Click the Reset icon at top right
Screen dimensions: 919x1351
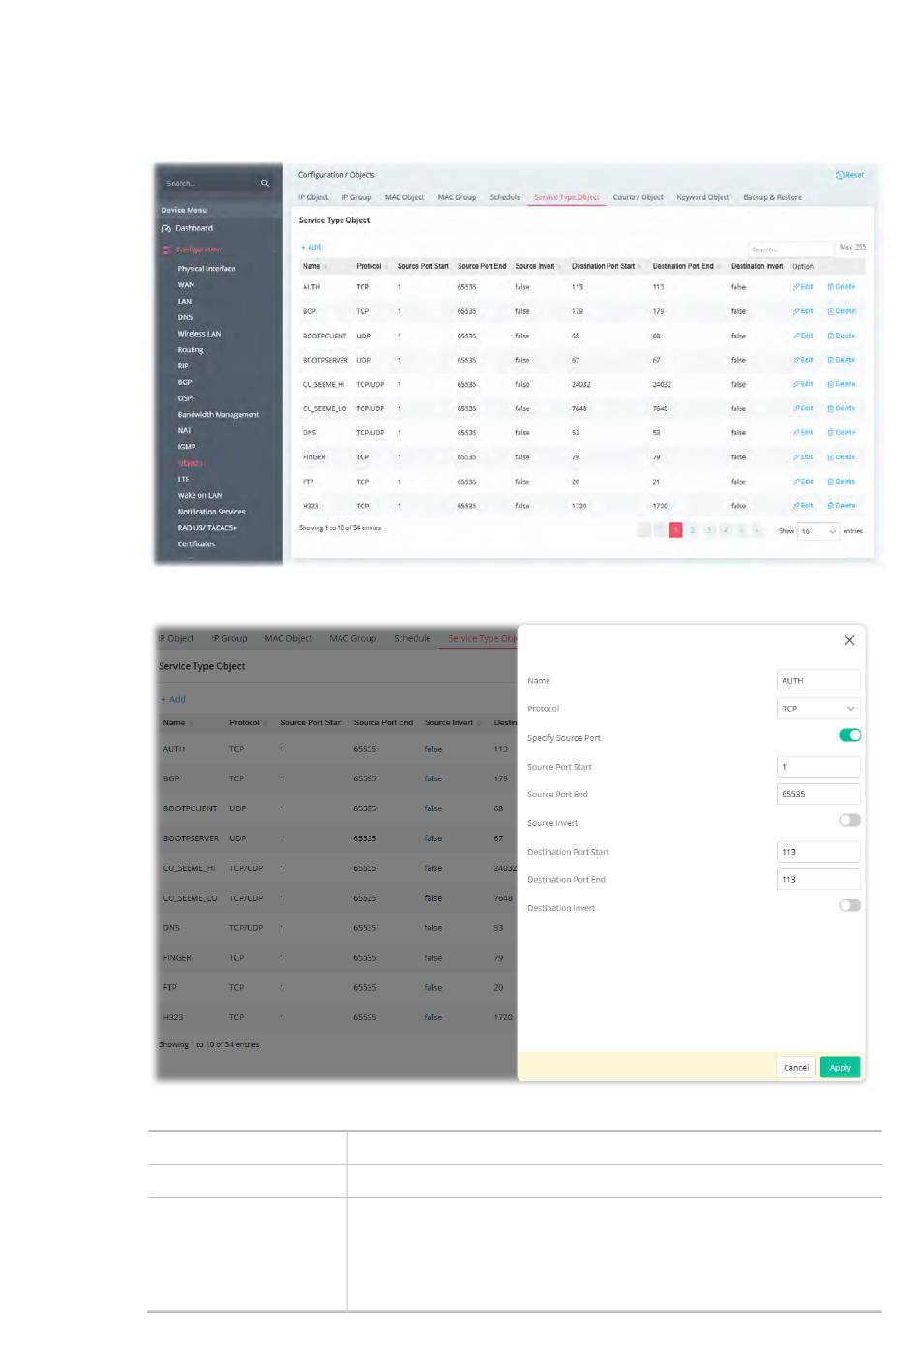point(840,175)
